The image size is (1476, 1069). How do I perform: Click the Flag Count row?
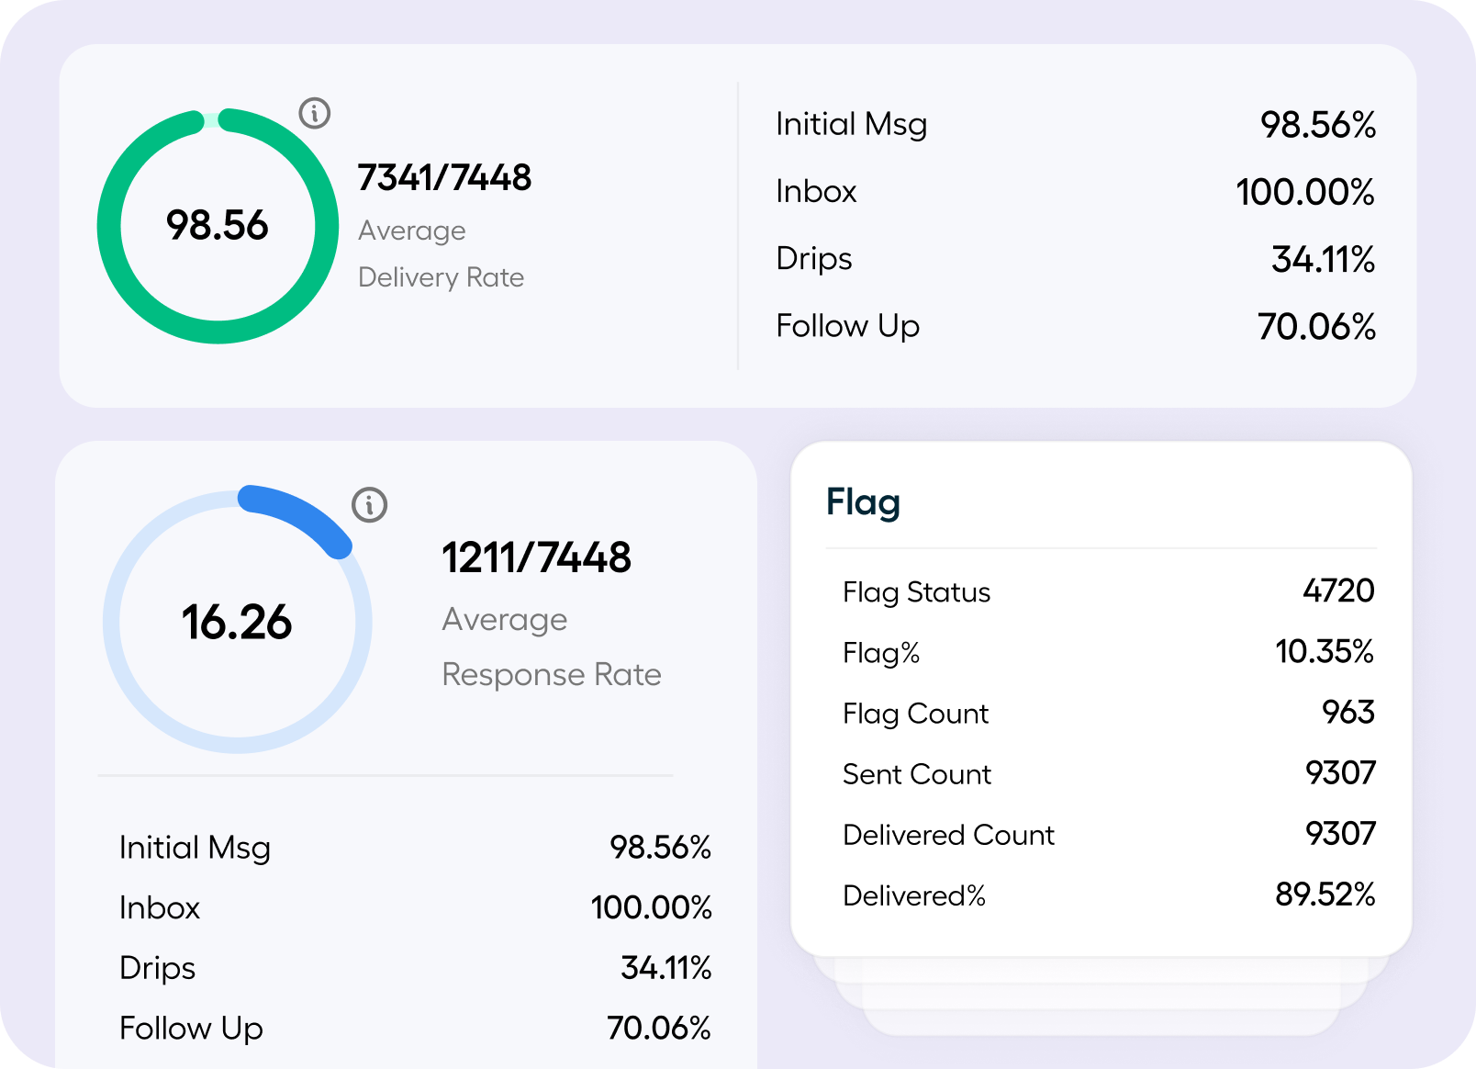tap(1108, 713)
